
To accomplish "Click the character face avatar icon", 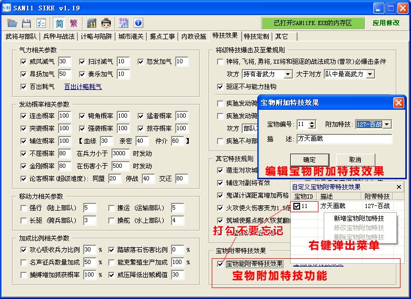I will click(106, 23).
